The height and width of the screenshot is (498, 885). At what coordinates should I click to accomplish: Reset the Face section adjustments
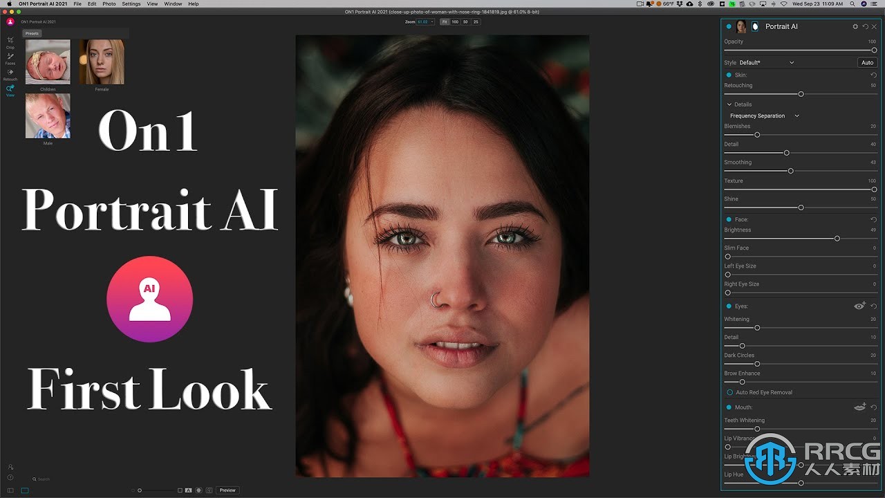click(873, 219)
